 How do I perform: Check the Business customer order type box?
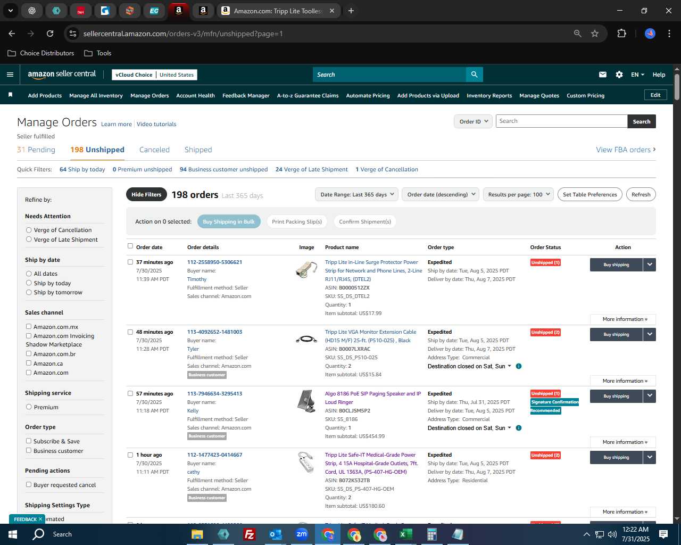(x=29, y=451)
